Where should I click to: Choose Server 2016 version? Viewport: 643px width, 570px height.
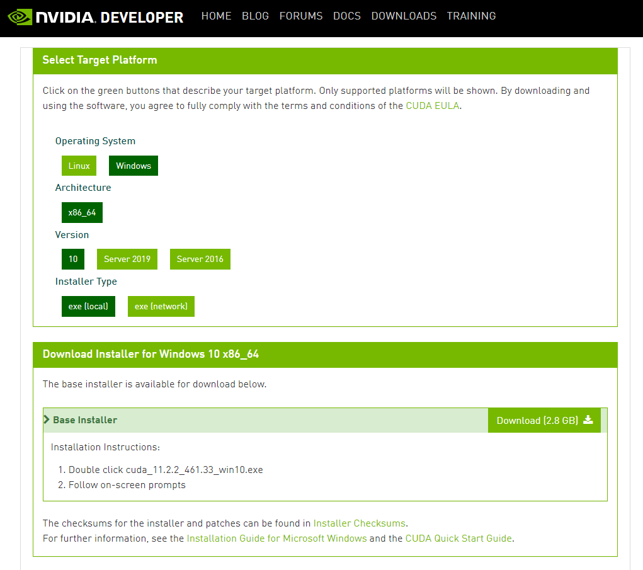coord(200,259)
